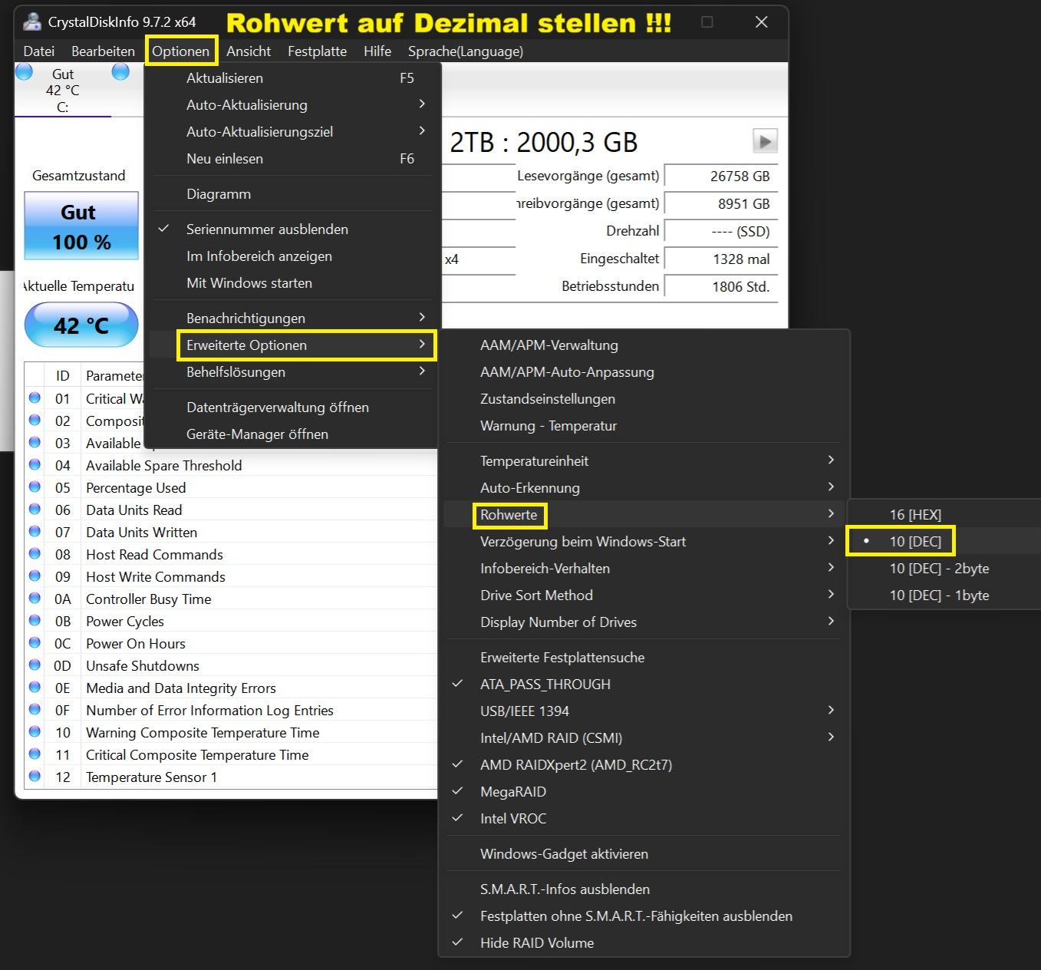Expand Auto-Aktualisierung submenu
This screenshot has height=970, width=1041.
click(x=292, y=104)
